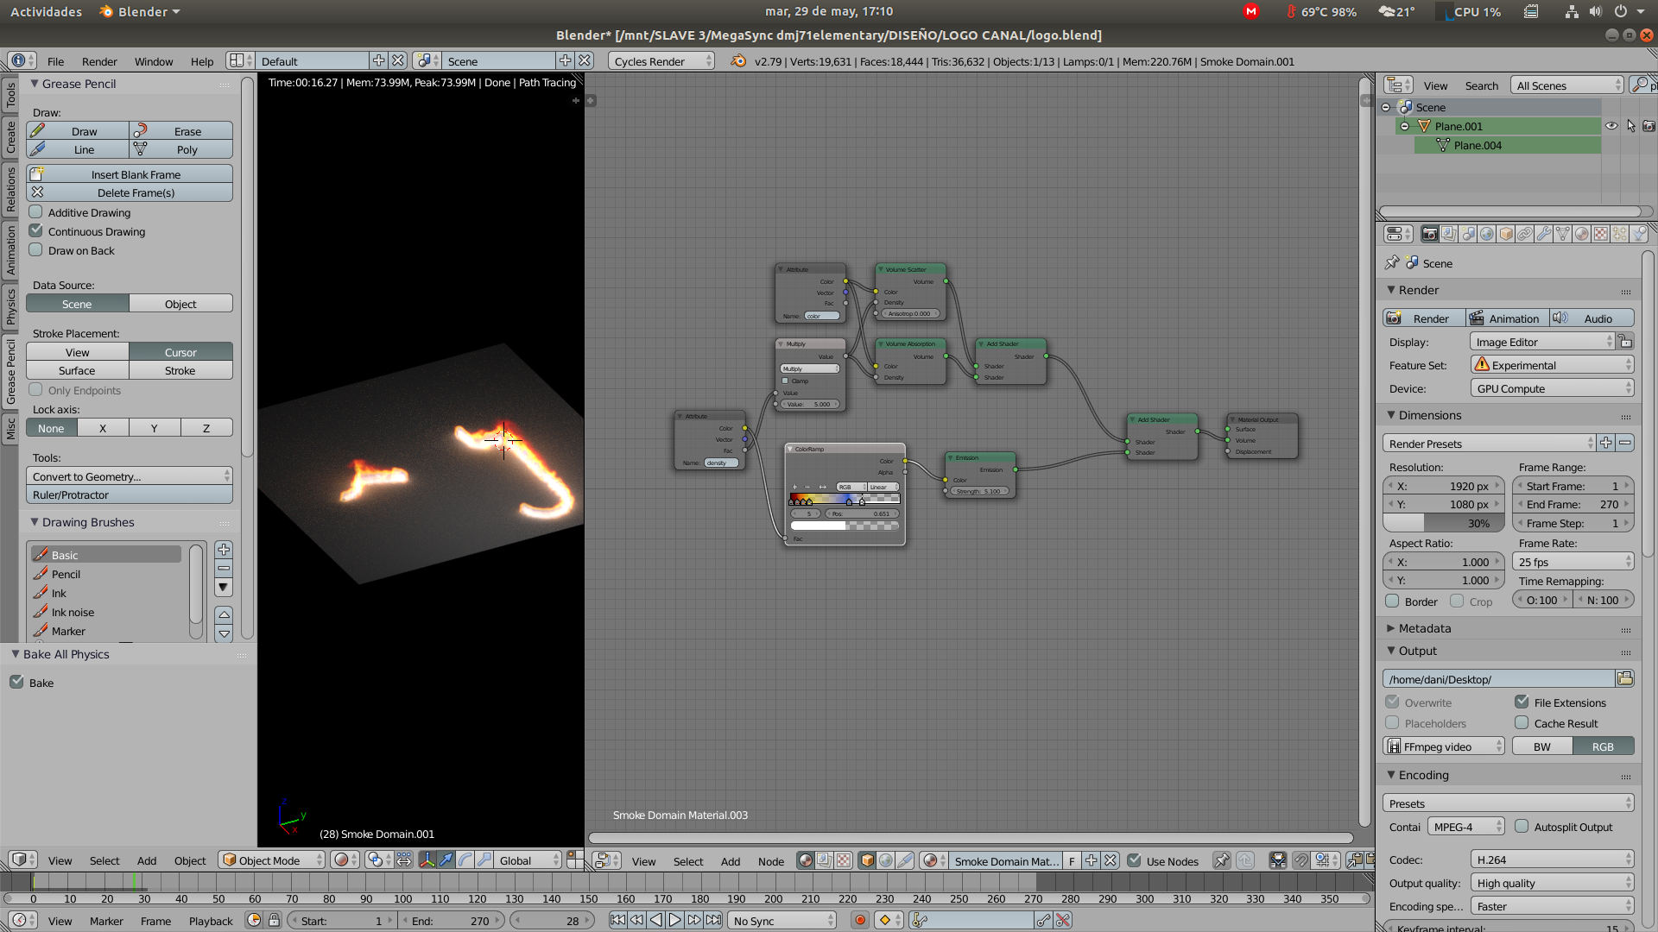
Task: Open the Feature Set Experimental dropdown
Action: [x=1552, y=365]
